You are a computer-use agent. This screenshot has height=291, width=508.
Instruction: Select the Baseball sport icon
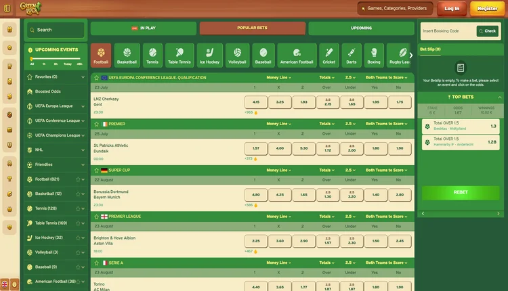point(263,55)
